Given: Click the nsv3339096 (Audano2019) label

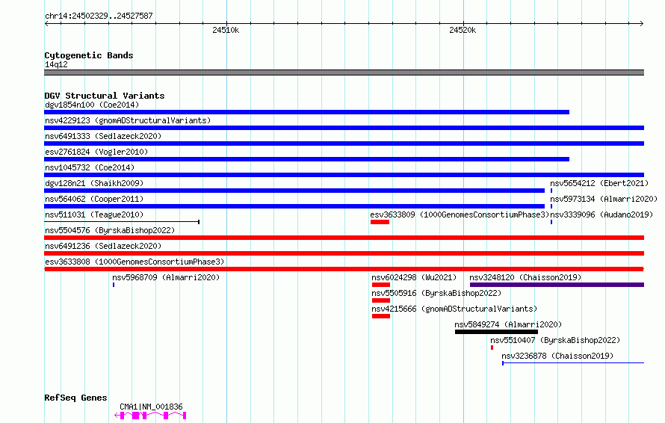Looking at the screenshot, I should (x=601, y=214).
